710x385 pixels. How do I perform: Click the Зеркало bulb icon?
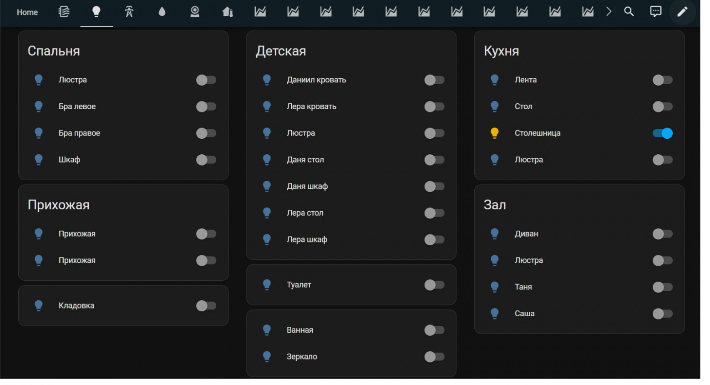[x=267, y=357]
